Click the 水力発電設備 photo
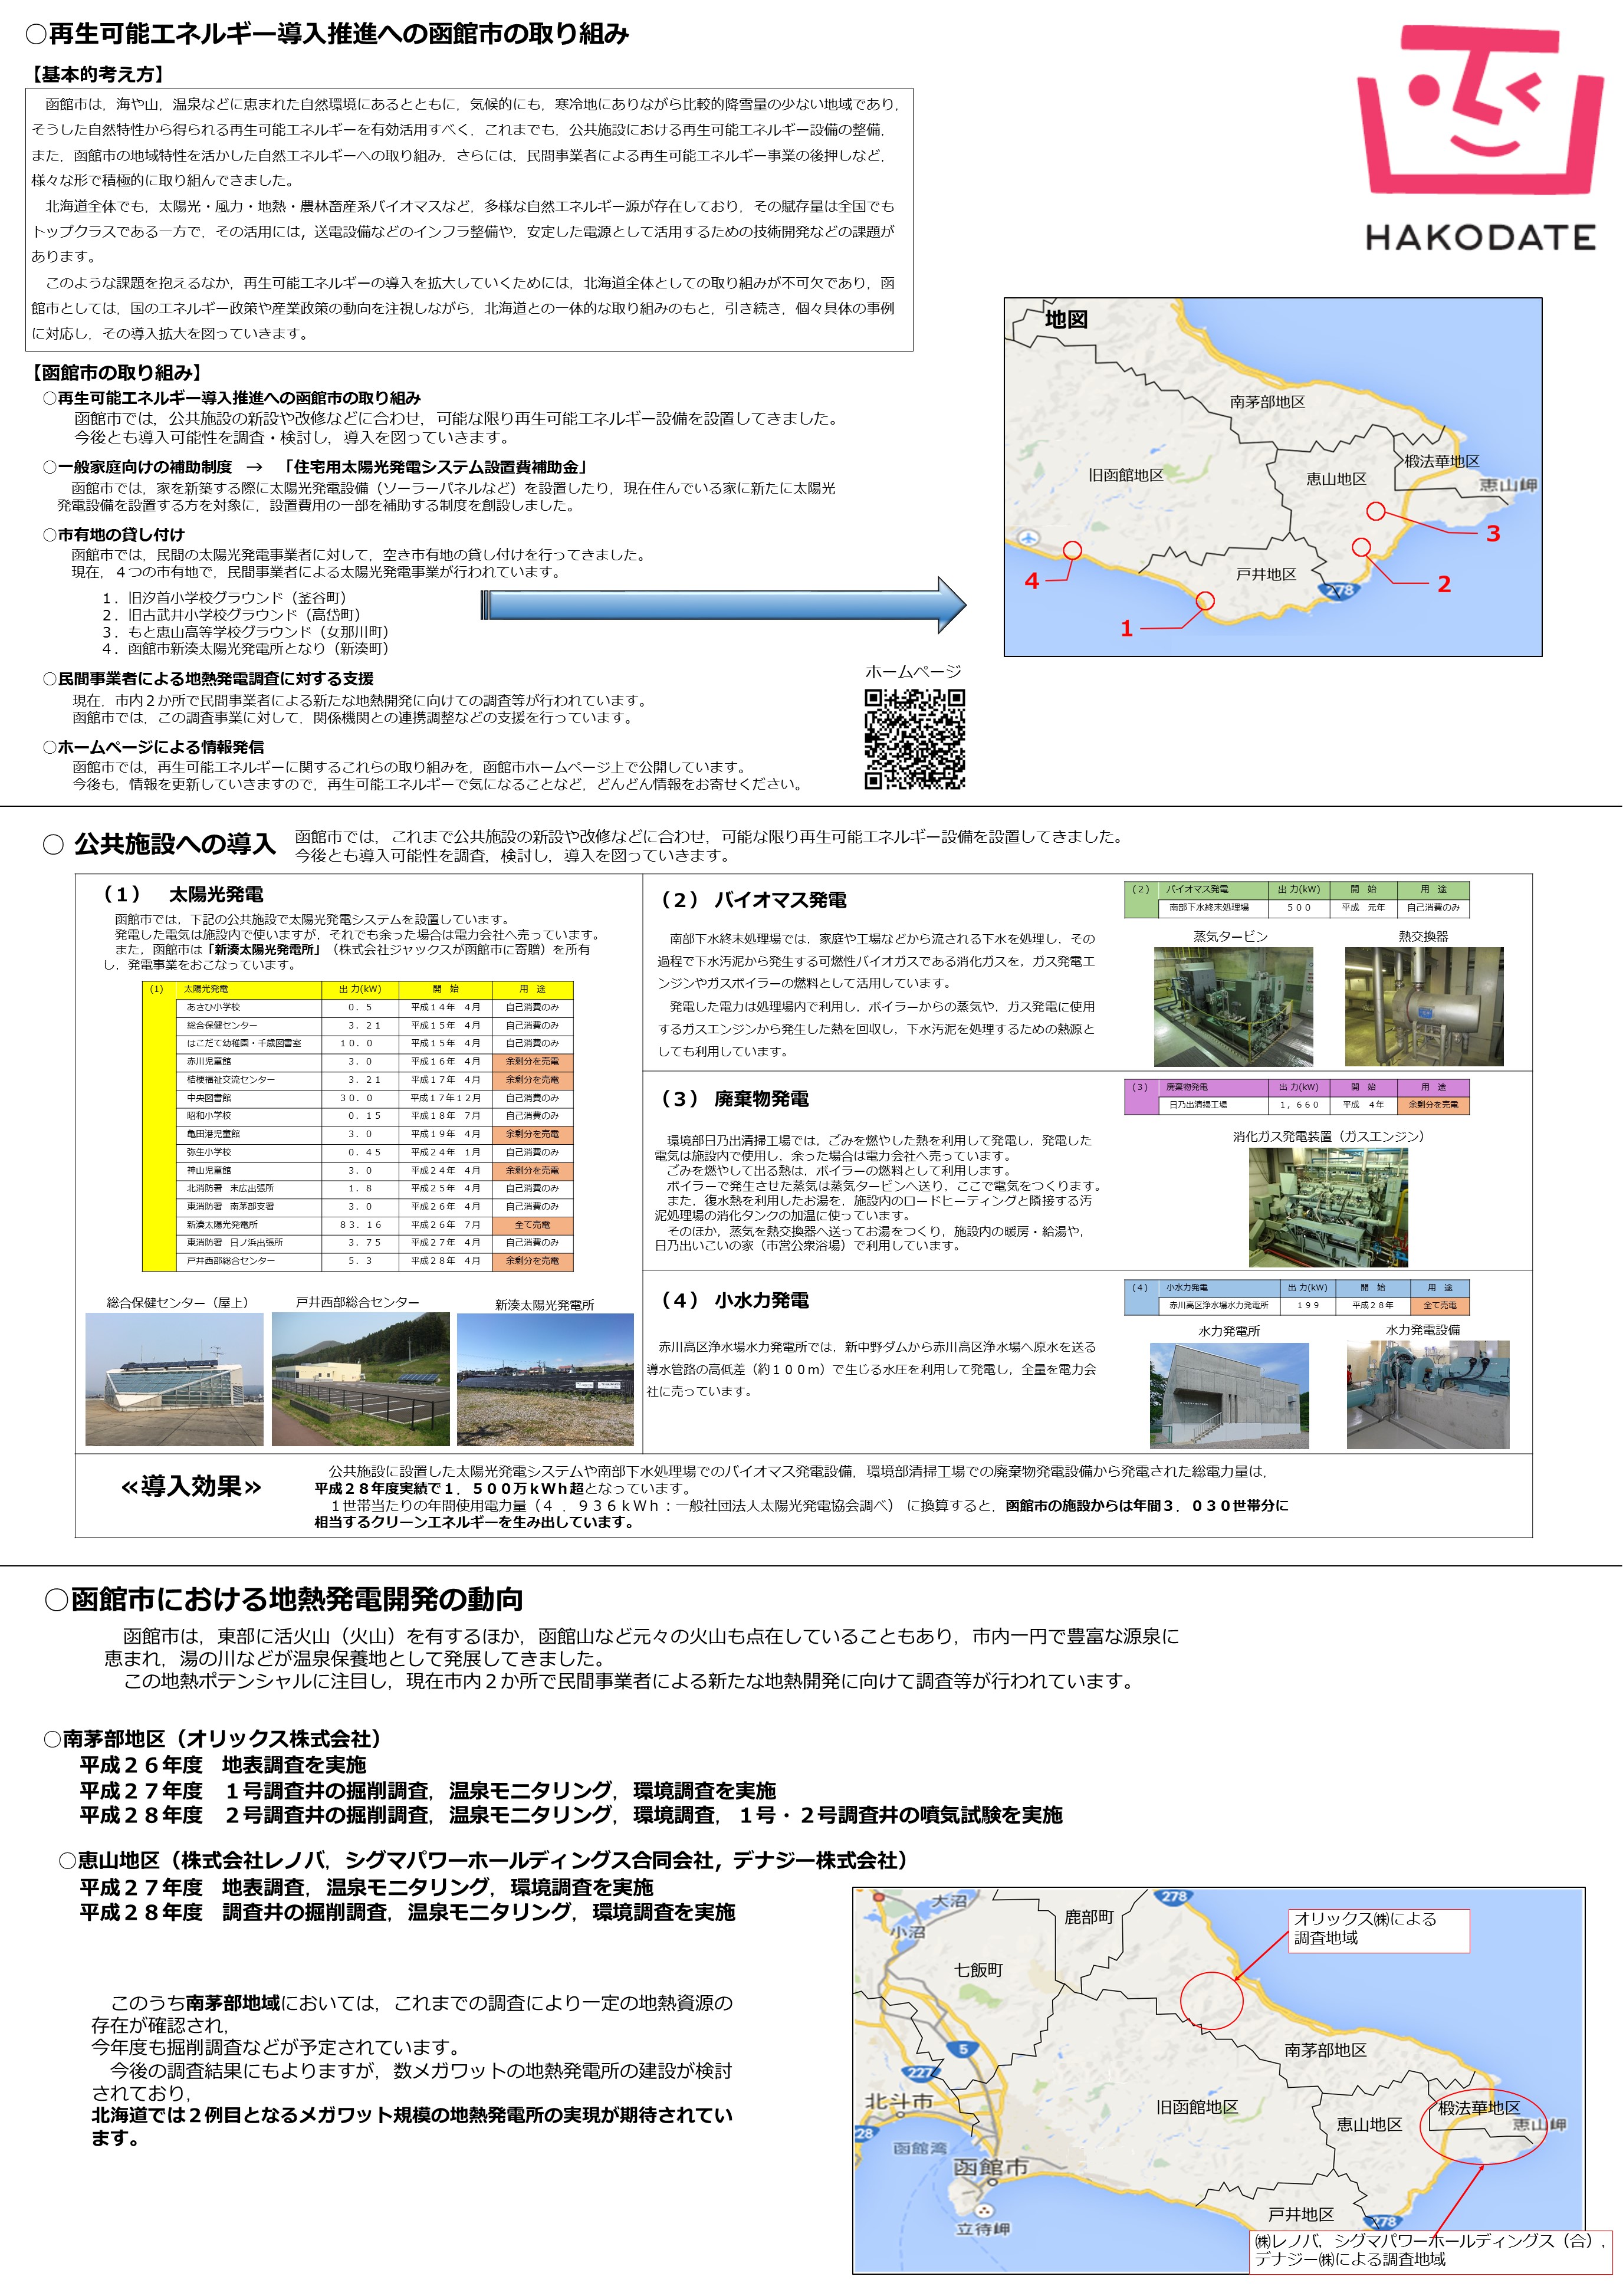1623x2296 pixels. (x=1428, y=1395)
